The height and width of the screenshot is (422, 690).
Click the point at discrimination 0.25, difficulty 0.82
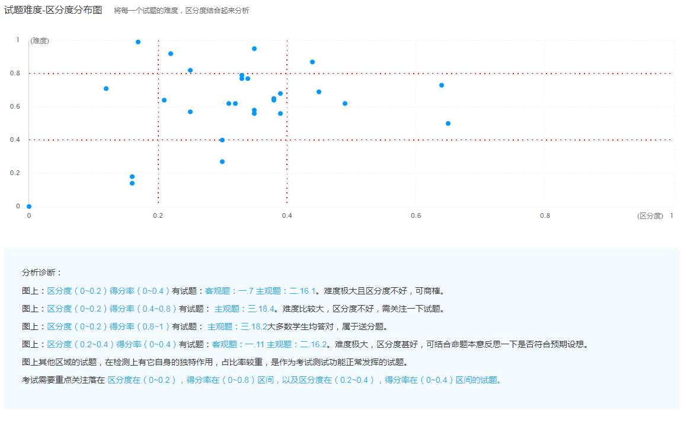pos(190,71)
